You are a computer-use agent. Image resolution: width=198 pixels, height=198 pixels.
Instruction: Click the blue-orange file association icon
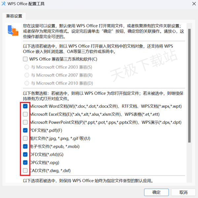(13, 30)
